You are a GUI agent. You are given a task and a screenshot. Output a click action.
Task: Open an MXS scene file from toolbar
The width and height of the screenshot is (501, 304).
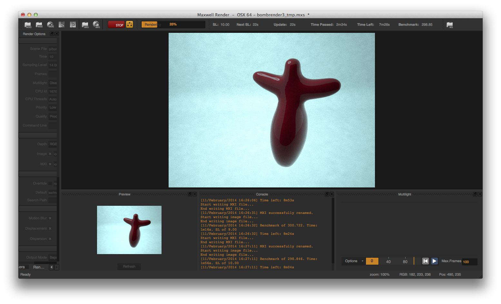pos(28,25)
